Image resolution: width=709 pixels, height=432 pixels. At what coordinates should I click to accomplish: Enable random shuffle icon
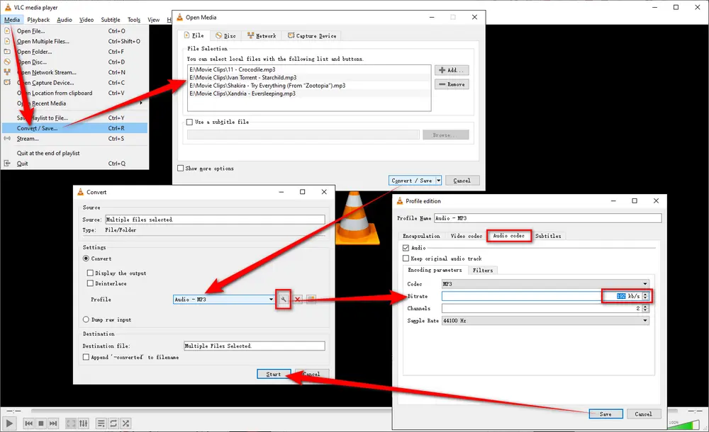tap(125, 424)
